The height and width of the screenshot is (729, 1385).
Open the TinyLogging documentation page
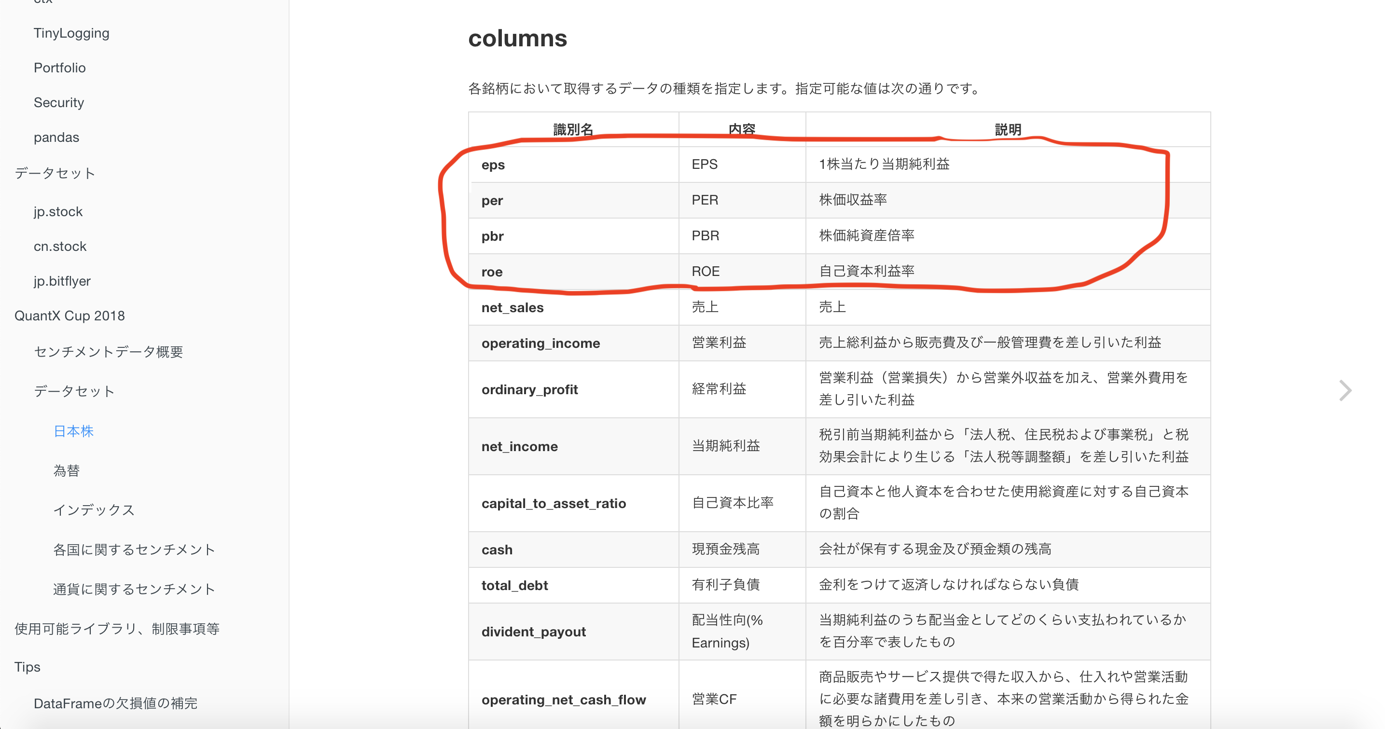tap(71, 33)
